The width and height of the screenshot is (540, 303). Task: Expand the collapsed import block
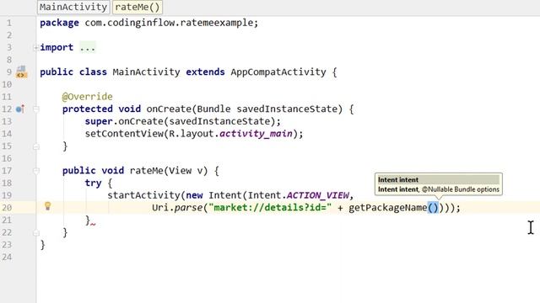(35, 47)
